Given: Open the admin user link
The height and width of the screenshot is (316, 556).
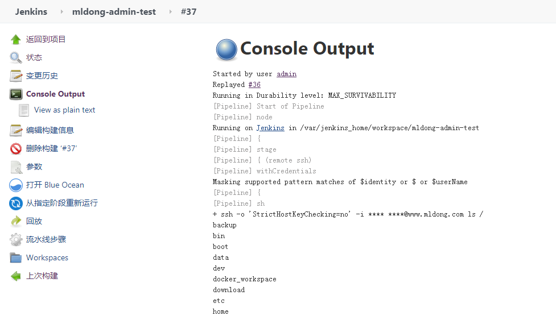Looking at the screenshot, I should (286, 74).
